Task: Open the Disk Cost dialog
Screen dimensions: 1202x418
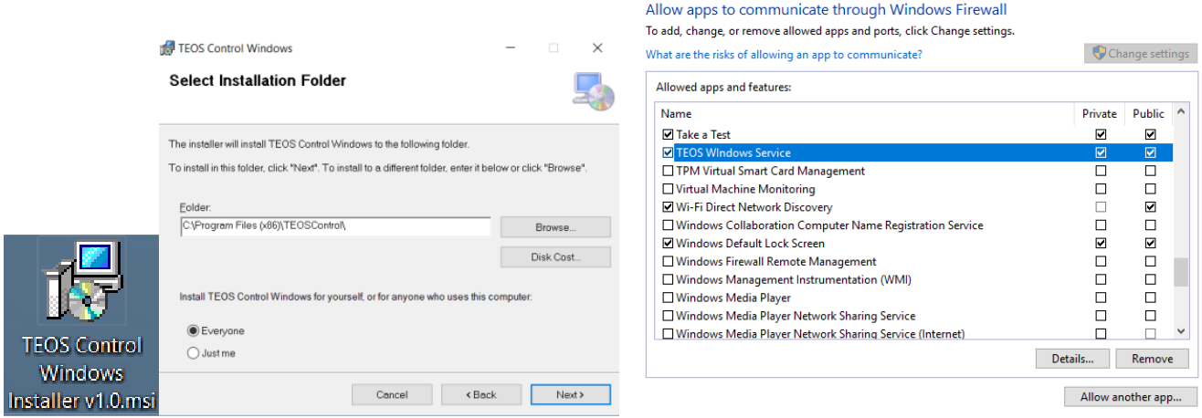Action: 554,257
